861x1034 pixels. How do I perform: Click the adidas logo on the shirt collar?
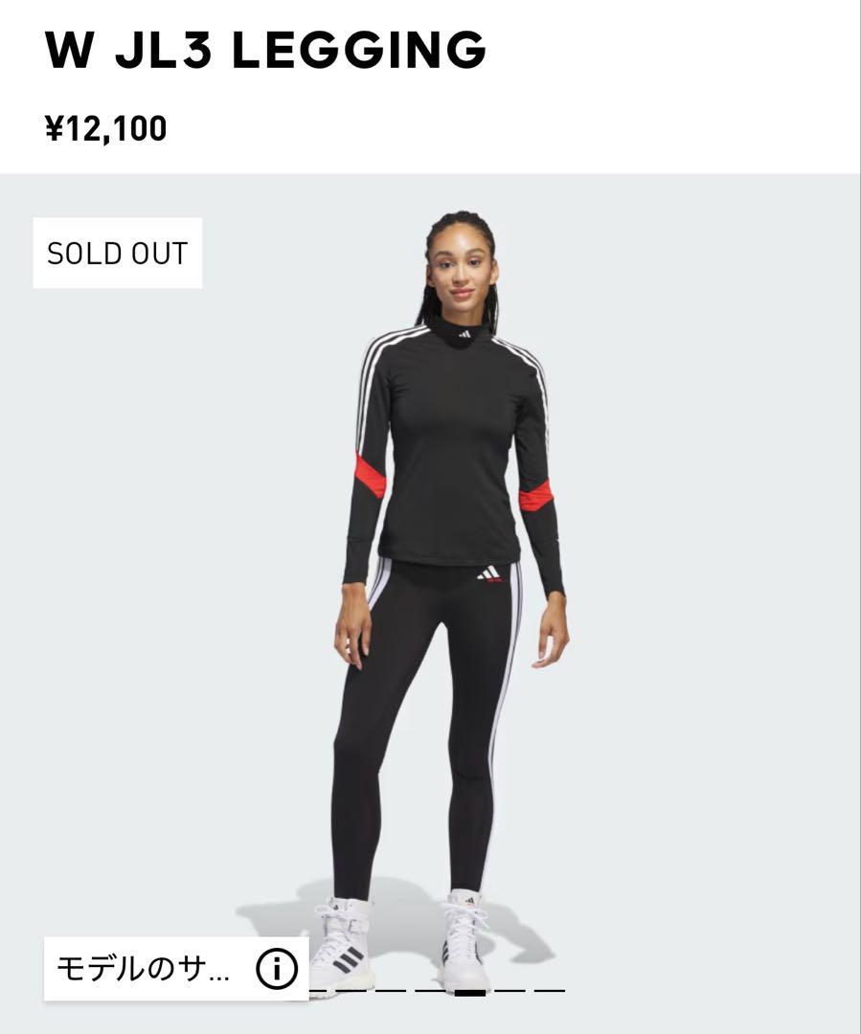[x=464, y=334]
